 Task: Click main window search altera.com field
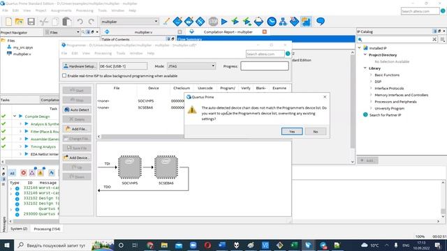click(420, 11)
